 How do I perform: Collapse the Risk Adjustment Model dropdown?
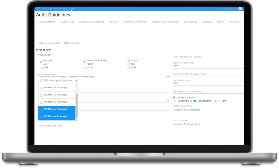point(168,76)
